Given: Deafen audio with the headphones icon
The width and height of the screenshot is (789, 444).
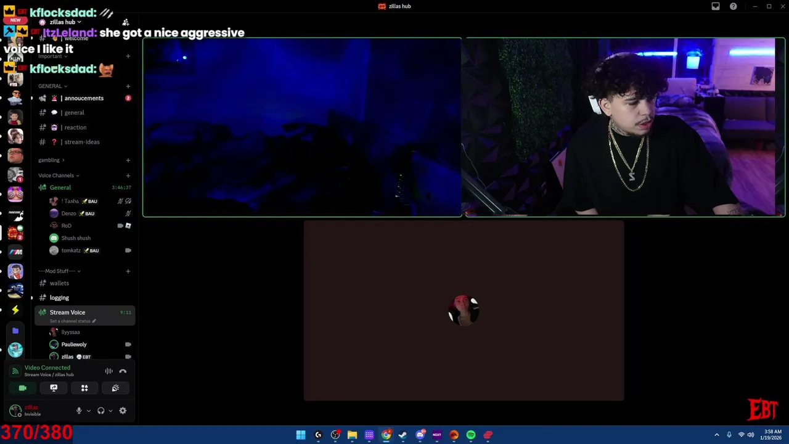Looking at the screenshot, I should 101,411.
